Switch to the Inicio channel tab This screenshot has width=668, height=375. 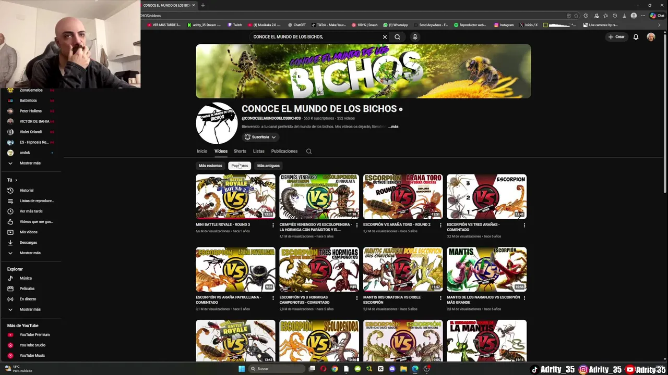tap(202, 151)
